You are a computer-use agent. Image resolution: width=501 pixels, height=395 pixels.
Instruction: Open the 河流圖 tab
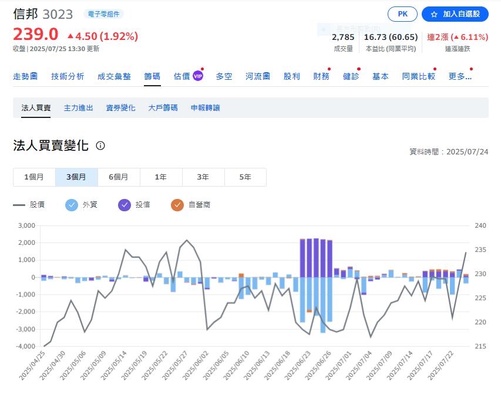tap(258, 76)
